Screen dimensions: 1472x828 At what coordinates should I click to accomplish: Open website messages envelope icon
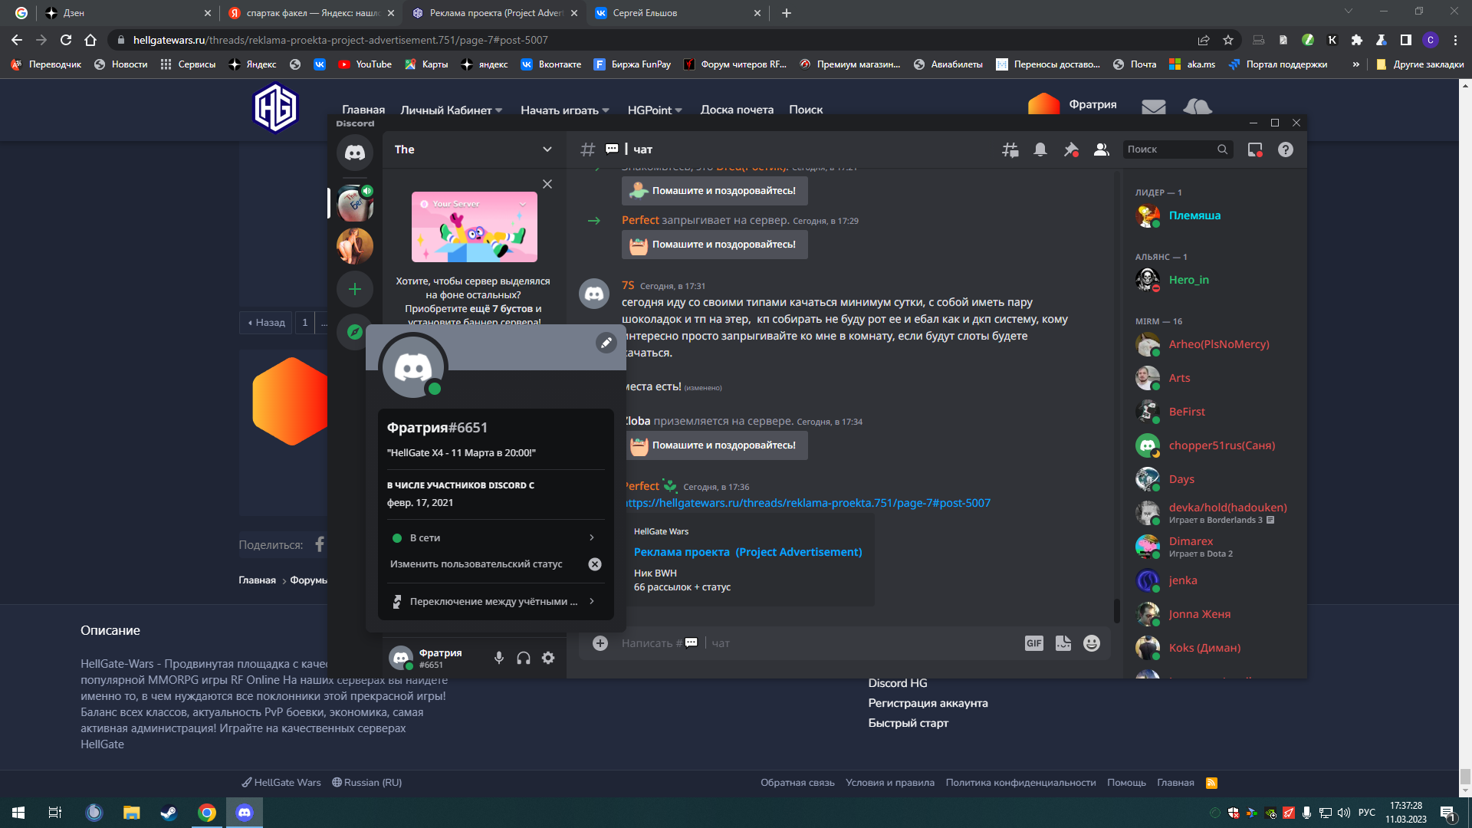[1153, 107]
